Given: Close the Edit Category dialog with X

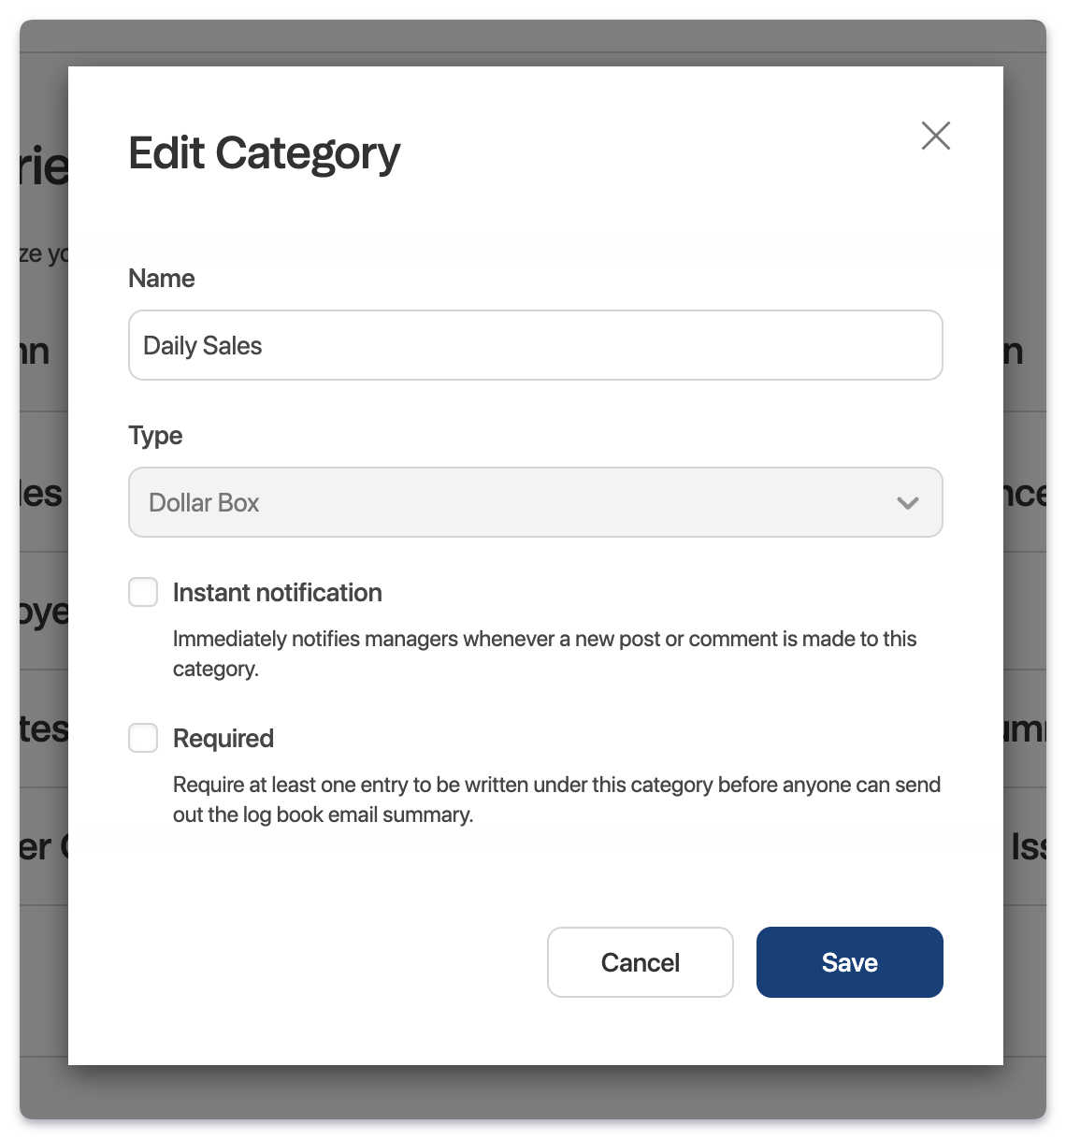Looking at the screenshot, I should [935, 136].
